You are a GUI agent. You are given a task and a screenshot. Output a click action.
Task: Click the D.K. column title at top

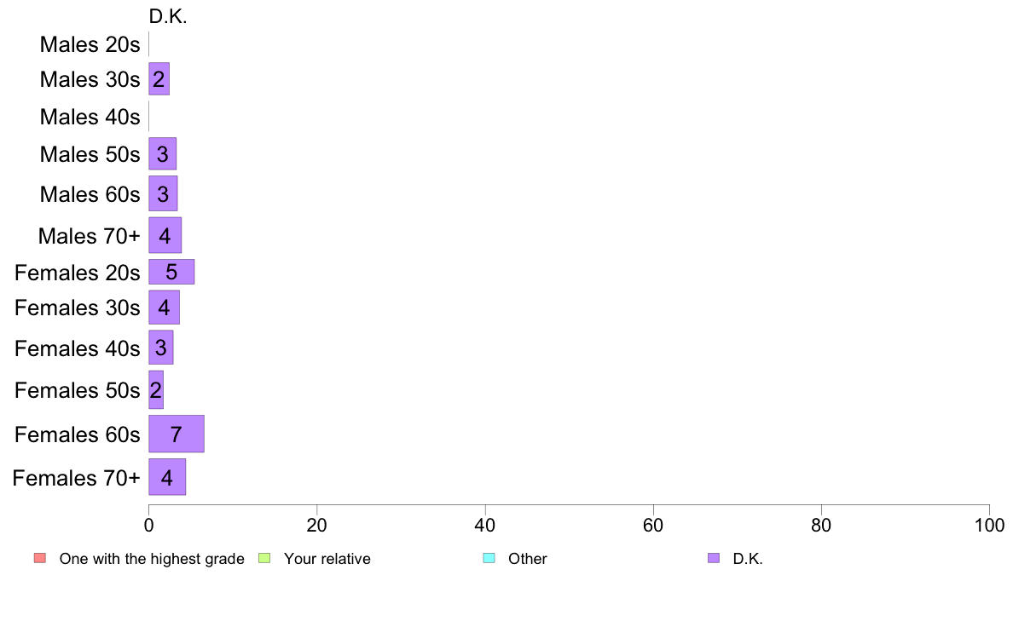coord(168,17)
